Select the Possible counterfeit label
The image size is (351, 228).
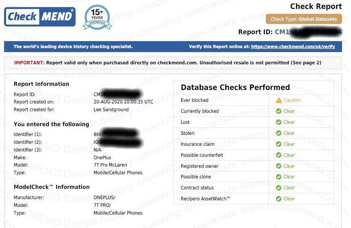point(202,155)
